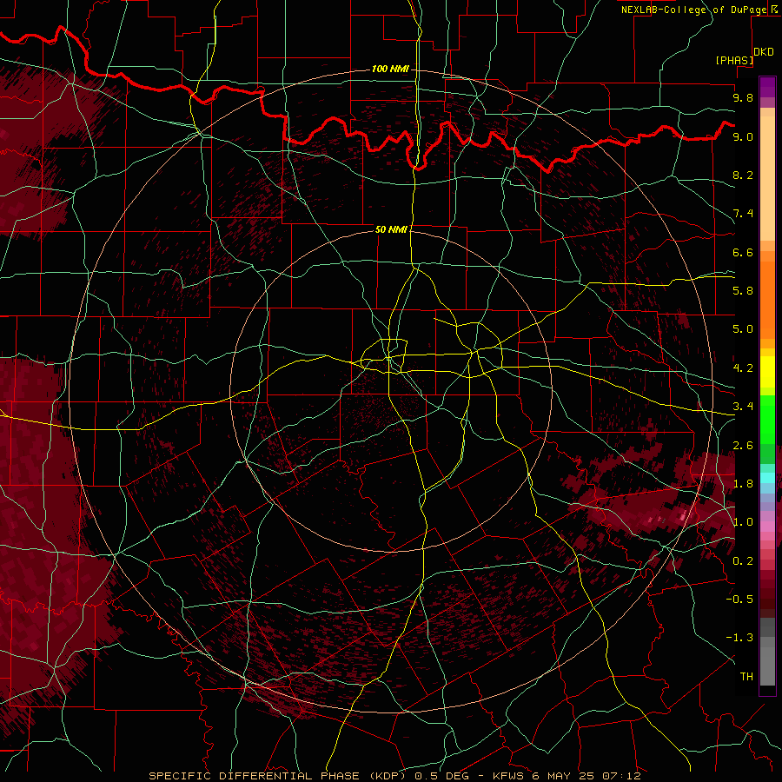Image resolution: width=782 pixels, height=782 pixels.
Task: Click the 6.6 scale value
Action: (x=743, y=252)
